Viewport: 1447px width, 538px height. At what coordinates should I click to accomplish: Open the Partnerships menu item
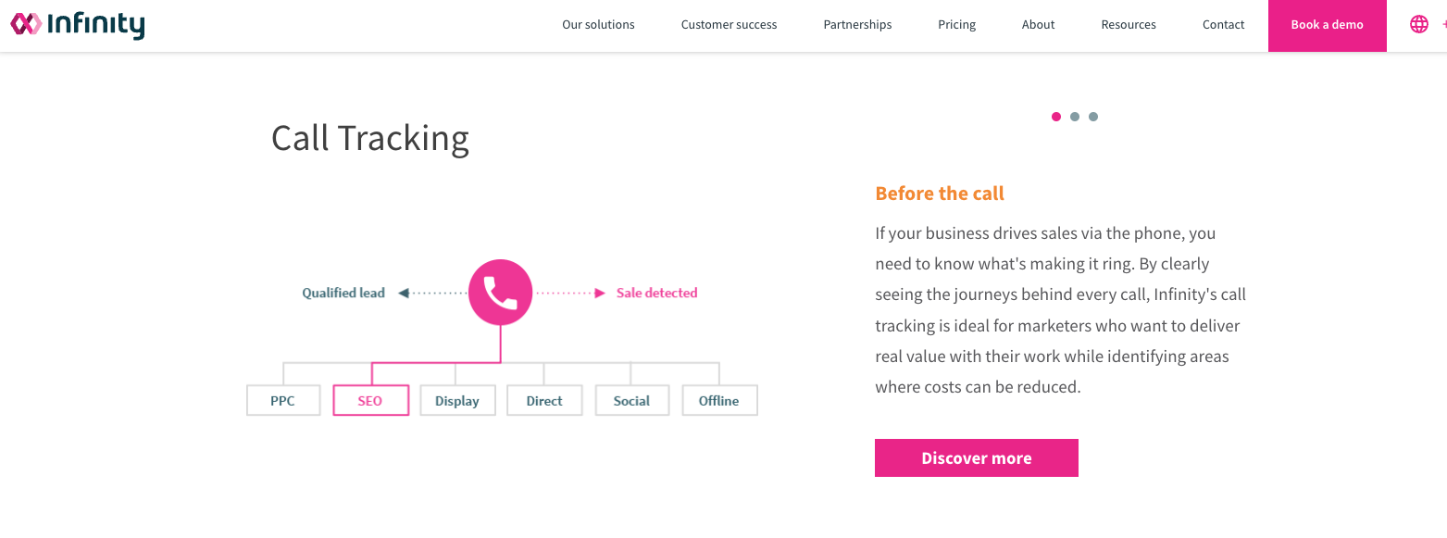point(857,25)
